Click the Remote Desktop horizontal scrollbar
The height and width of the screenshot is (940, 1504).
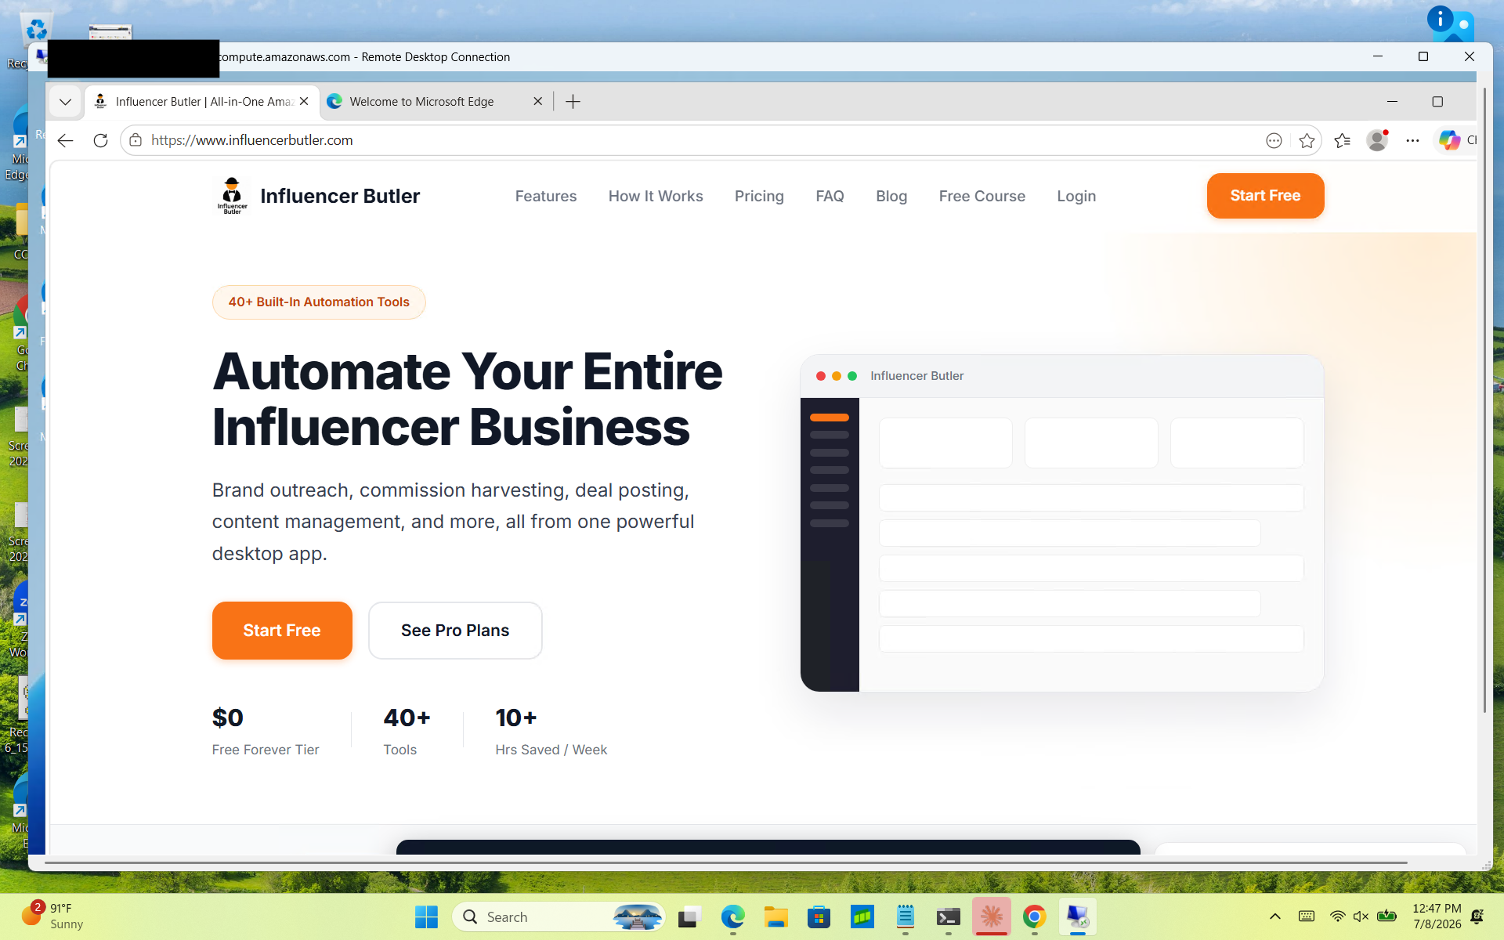point(726,862)
